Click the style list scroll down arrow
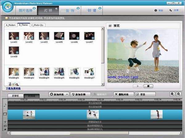Image resolution: width=185 pixels, height=138 pixels. (103, 84)
